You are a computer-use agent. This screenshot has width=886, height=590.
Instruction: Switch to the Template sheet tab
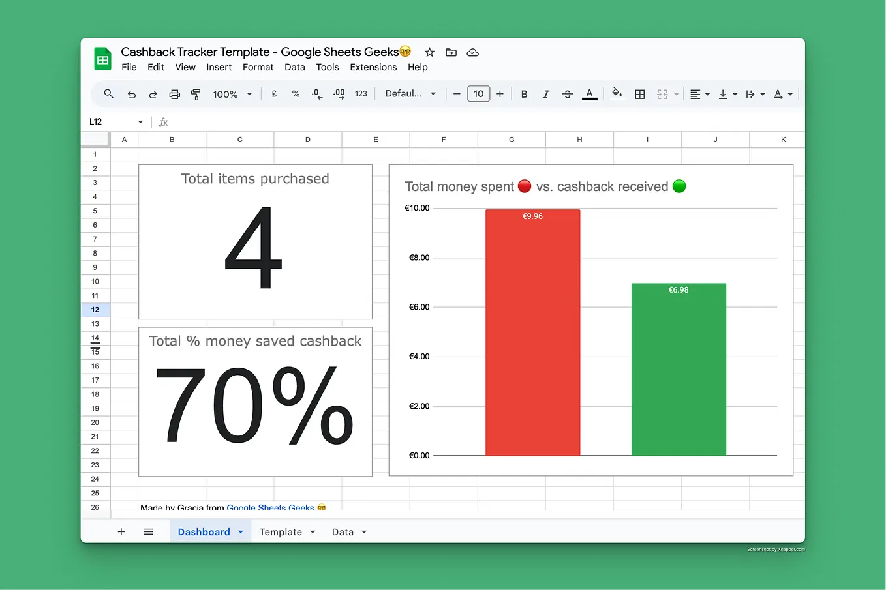coord(281,531)
